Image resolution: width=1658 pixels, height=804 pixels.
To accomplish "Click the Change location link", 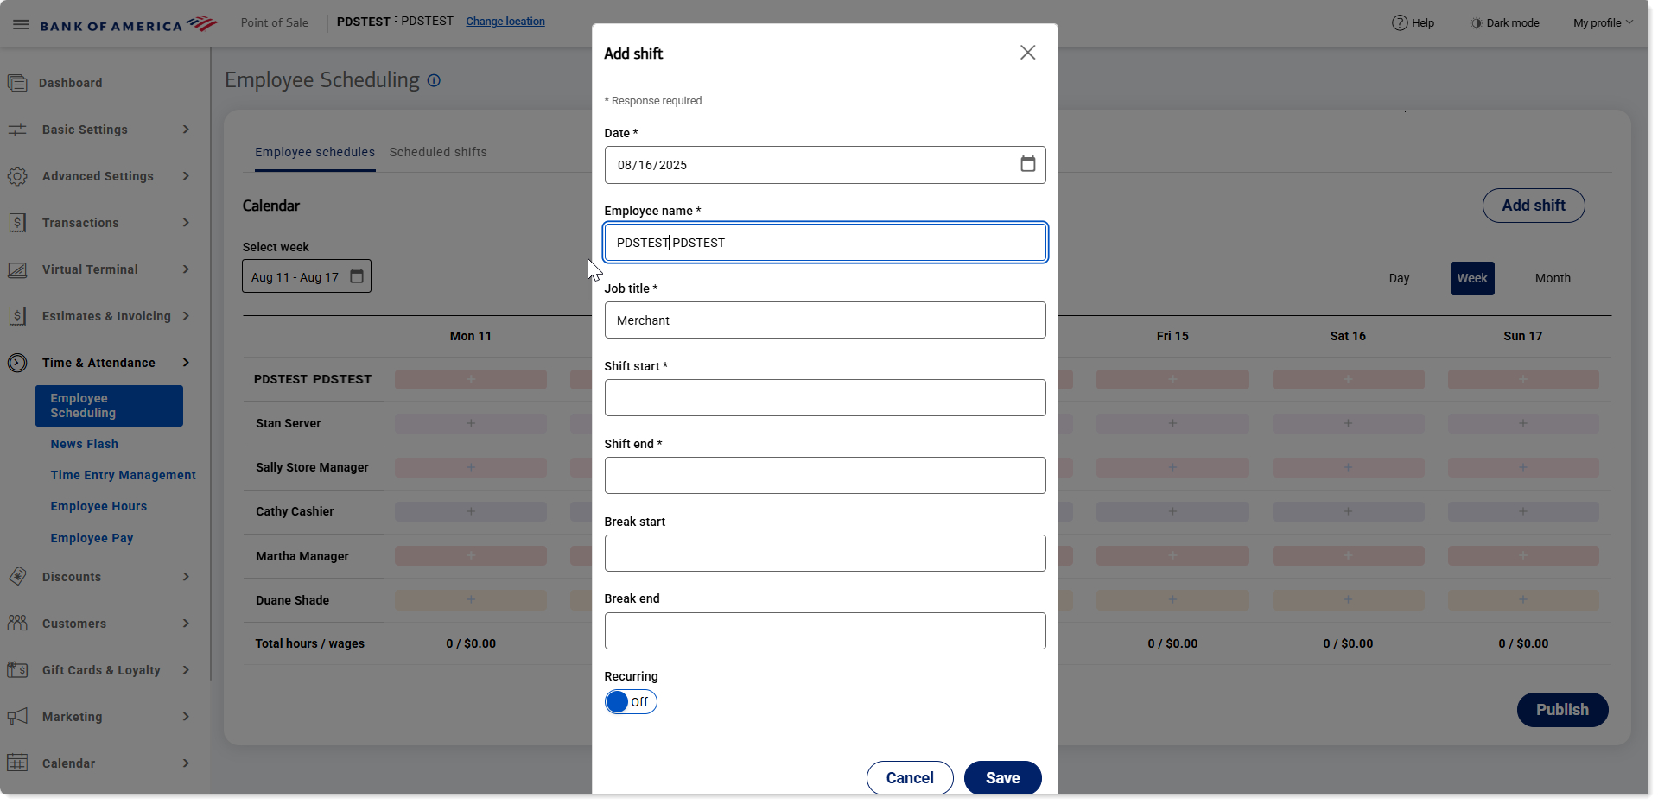I will (x=505, y=22).
